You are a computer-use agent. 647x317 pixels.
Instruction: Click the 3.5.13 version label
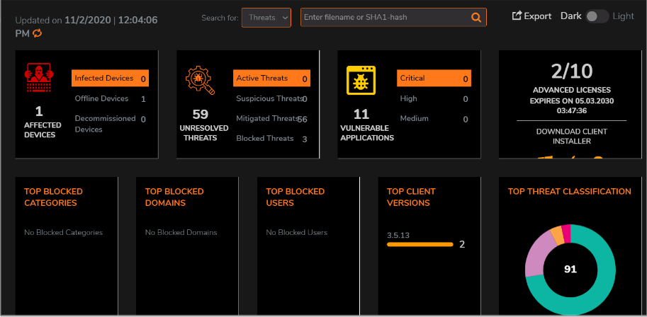398,236
